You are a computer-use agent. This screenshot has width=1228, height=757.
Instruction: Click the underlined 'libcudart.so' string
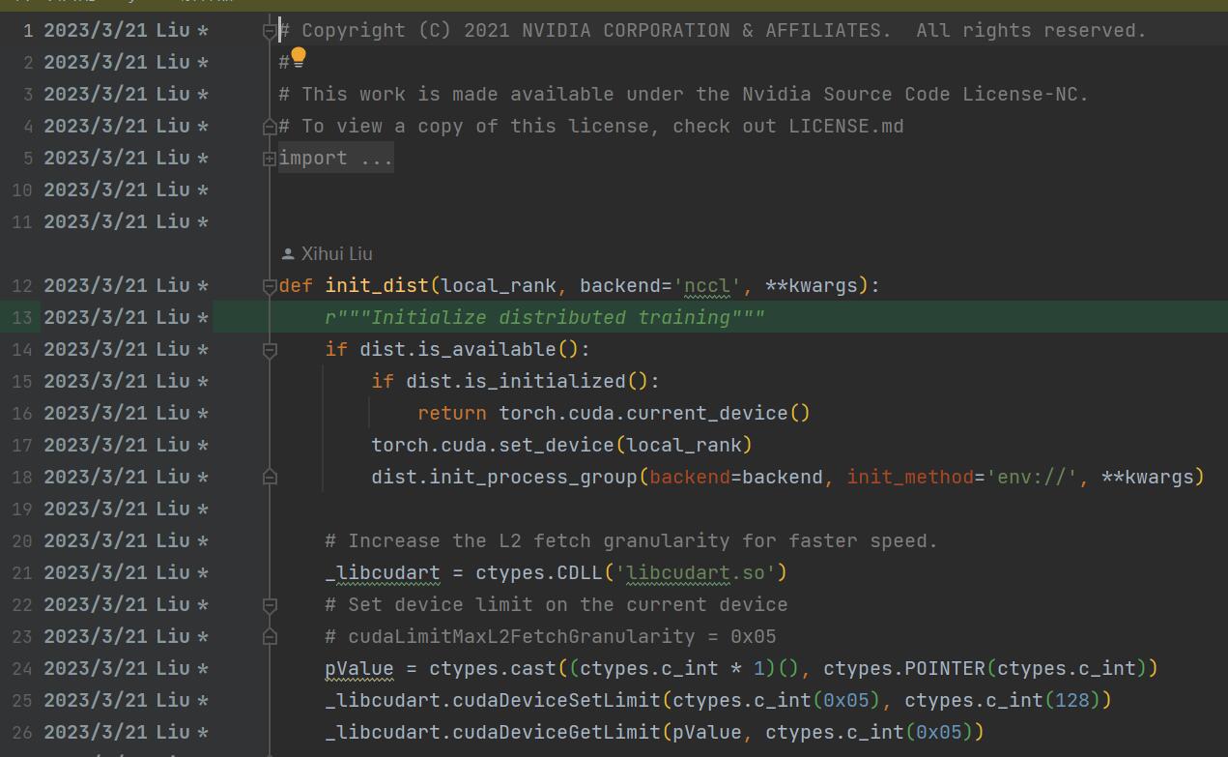(x=699, y=572)
